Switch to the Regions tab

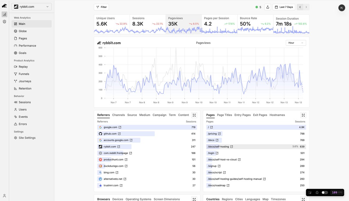pyautogui.click(x=227, y=199)
